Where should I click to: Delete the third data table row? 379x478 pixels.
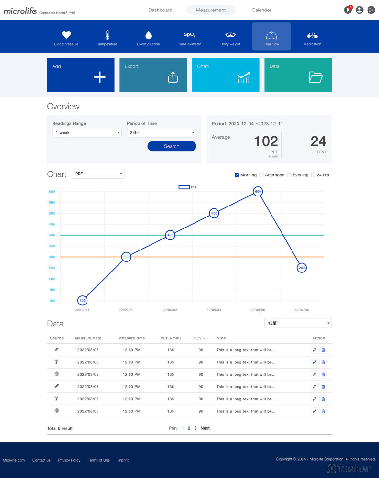click(323, 374)
